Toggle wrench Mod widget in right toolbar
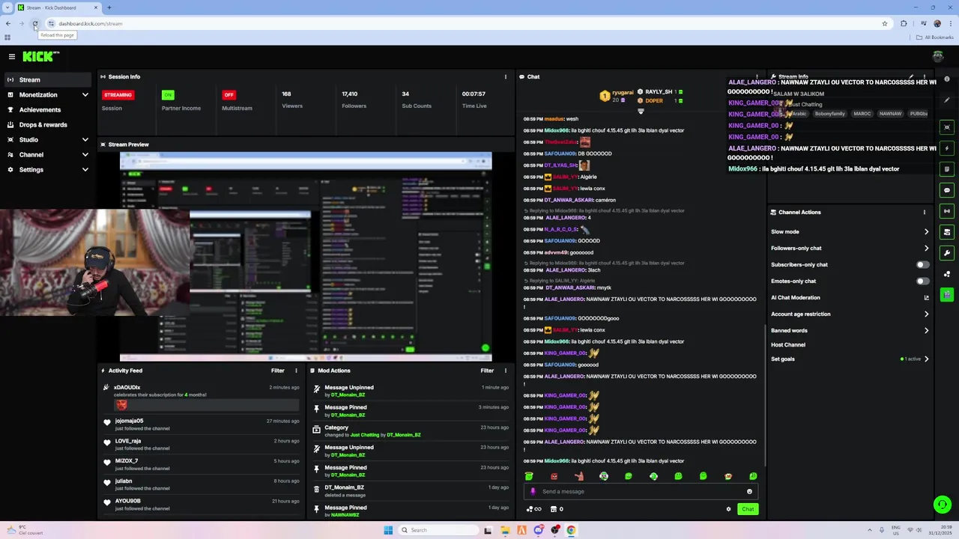 click(947, 253)
